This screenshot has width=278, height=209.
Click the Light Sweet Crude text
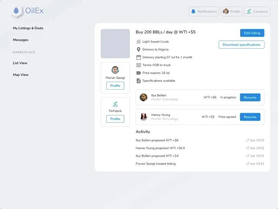click(156, 42)
